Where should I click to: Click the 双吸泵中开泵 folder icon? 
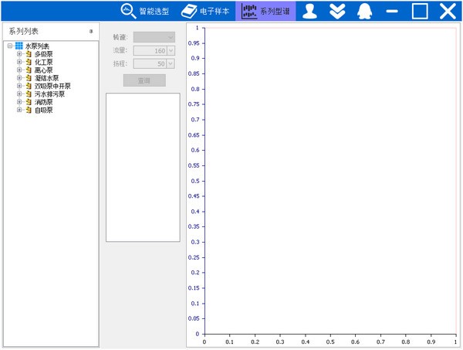(x=28, y=86)
